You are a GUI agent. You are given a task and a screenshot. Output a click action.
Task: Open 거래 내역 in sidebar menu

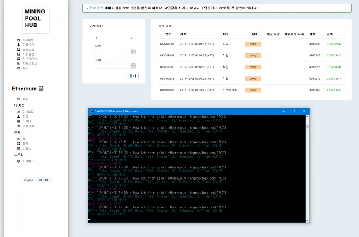click(28, 126)
